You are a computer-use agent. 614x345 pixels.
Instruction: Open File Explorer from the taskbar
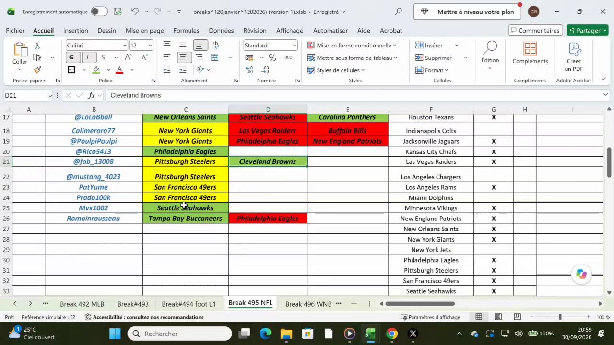286,333
